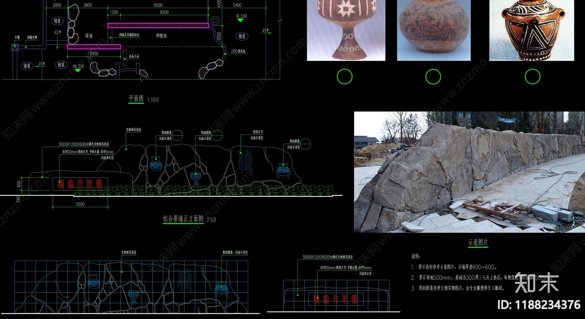Click the "种植池" plan label
The height and width of the screenshot is (319, 585).
(161, 35)
